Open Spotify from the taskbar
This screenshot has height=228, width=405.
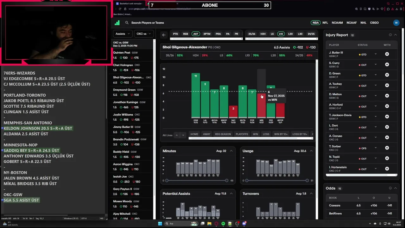point(223,224)
